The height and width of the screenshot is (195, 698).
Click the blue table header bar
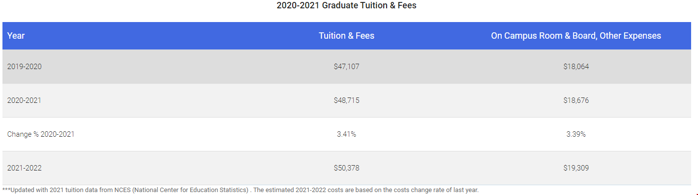[347, 36]
